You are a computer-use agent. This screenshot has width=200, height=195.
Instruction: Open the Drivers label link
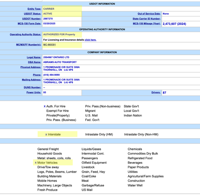pyautogui.click(x=156, y=92)
